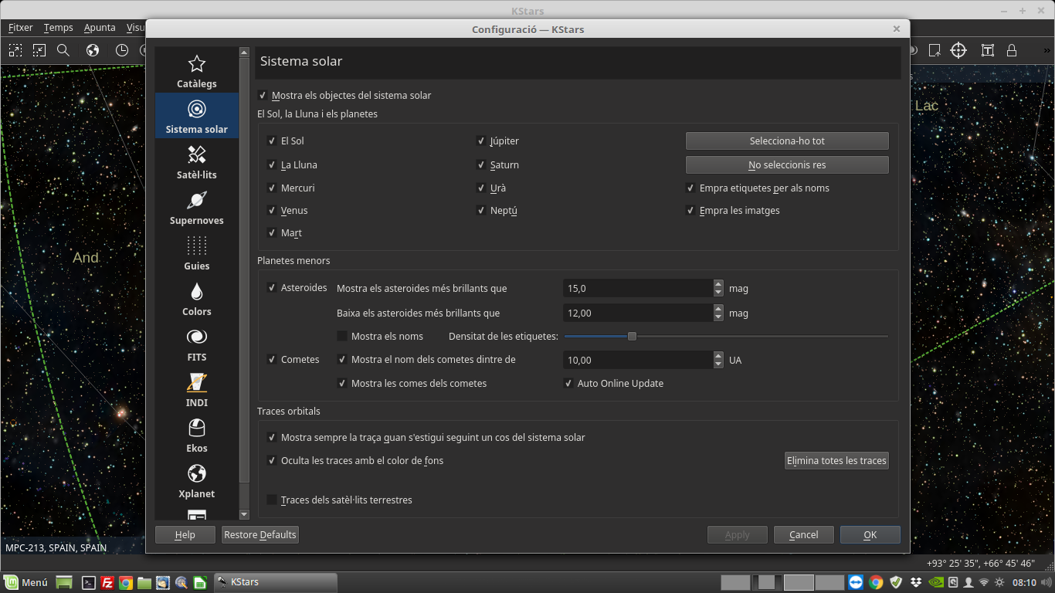Click the sidebar scroll-down arrow

244,514
